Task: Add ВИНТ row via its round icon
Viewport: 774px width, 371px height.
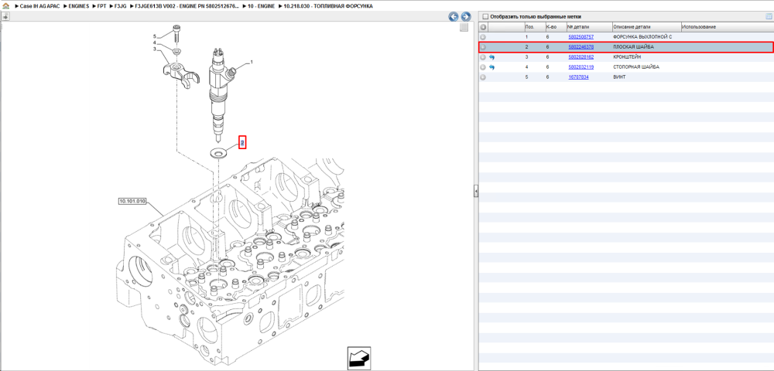Action: click(x=483, y=77)
